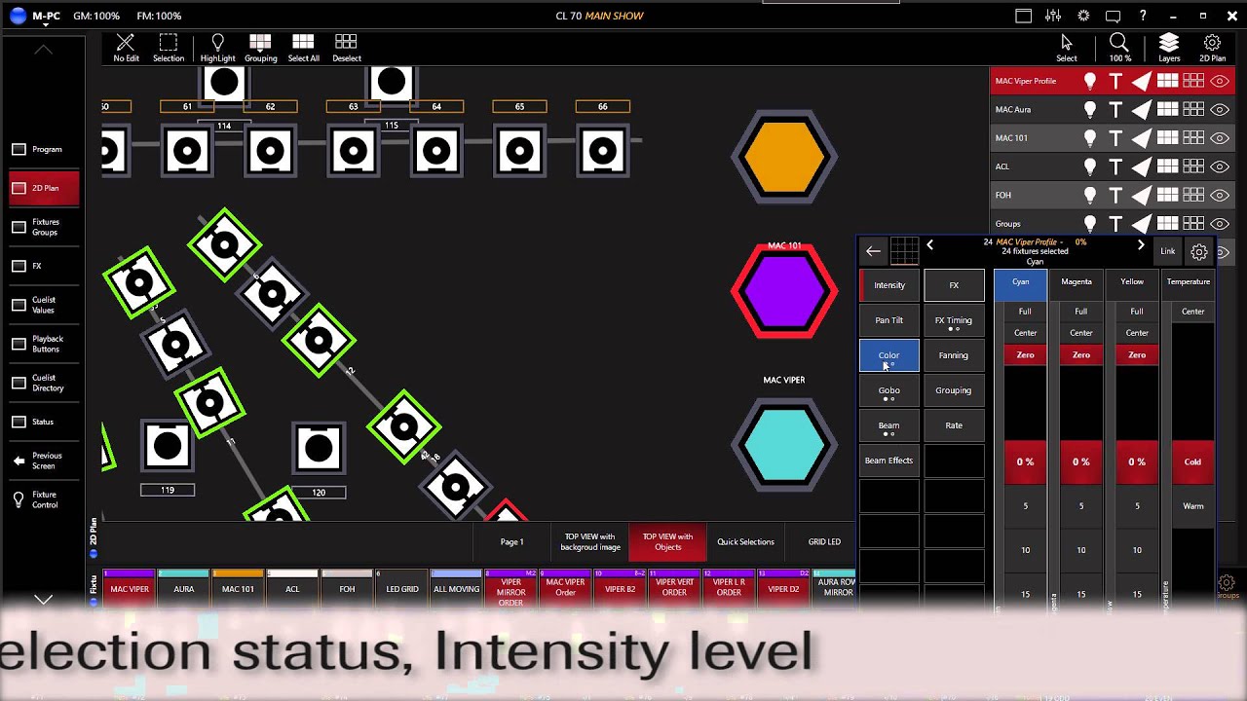The height and width of the screenshot is (701, 1247).
Task: Set Magenta to Full
Action: click(x=1081, y=312)
